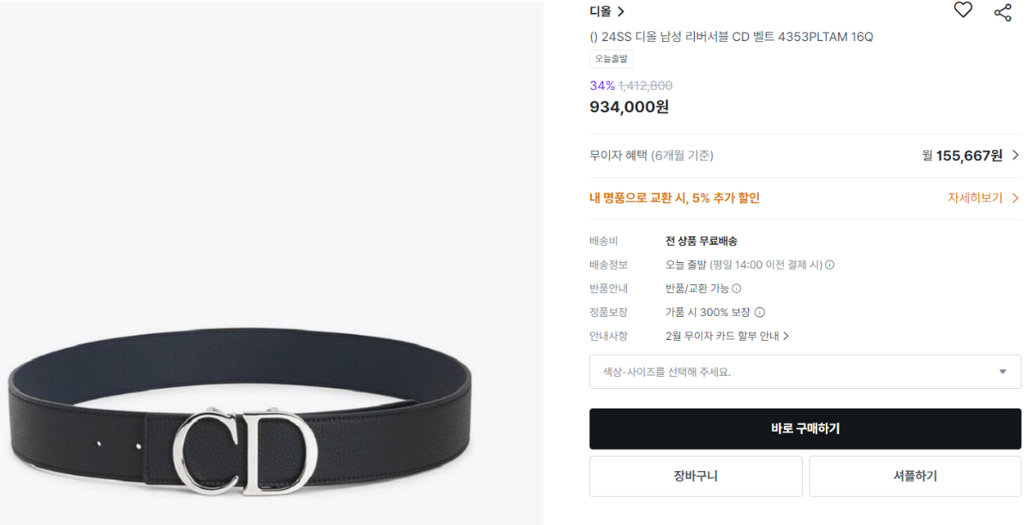This screenshot has width=1028, height=525.
Task: Open info icon next to 오늘 출발 shipping
Action: coord(829,265)
